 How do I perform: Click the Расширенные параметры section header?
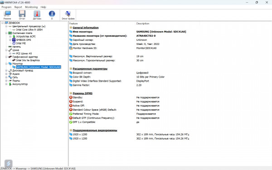click(x=90, y=69)
